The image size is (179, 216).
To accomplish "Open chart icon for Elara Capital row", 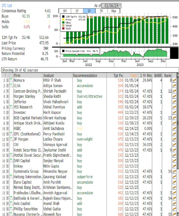I will 174,182.
